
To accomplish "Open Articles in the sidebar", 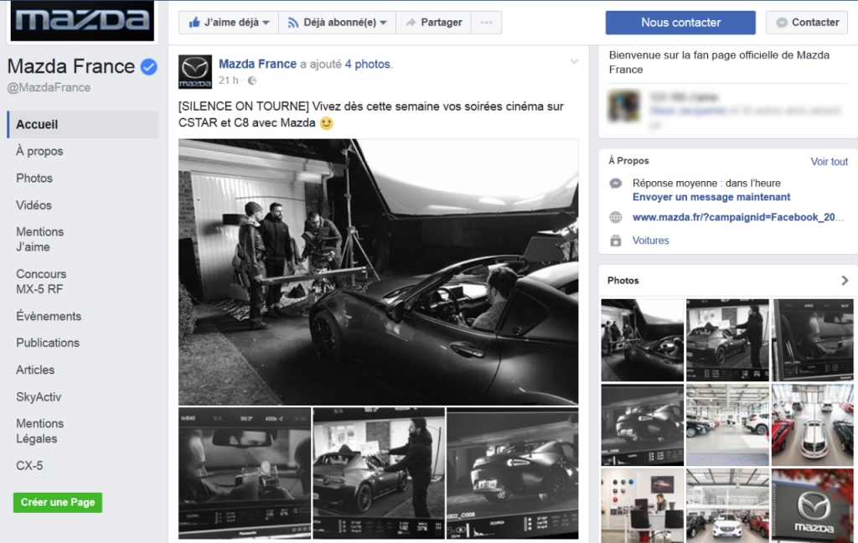I will pos(35,370).
